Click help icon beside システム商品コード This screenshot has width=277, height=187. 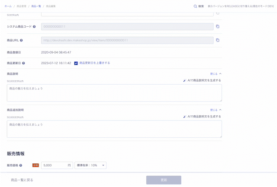point(34,27)
